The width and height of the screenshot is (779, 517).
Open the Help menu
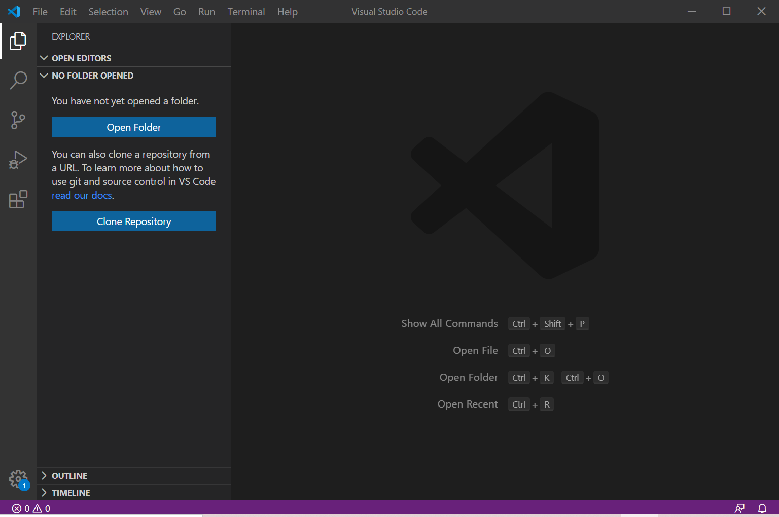tap(287, 12)
